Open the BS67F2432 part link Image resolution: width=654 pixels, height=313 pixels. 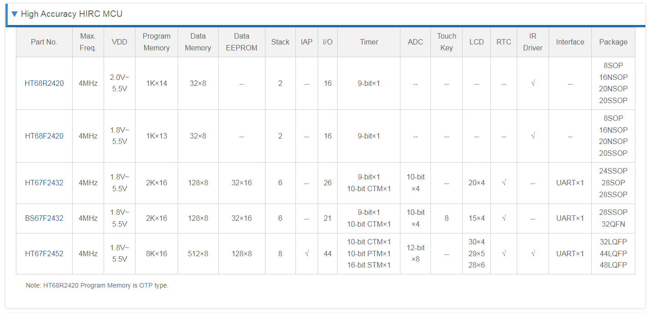44,218
